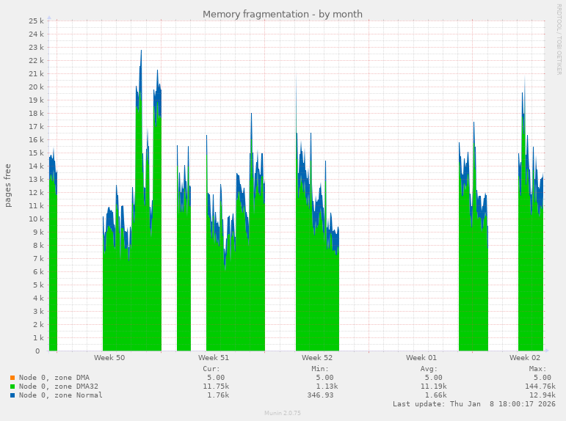This screenshot has height=421, width=566.
Task: Click the zone Normal minimum value 346.93
Action: pyautogui.click(x=320, y=395)
